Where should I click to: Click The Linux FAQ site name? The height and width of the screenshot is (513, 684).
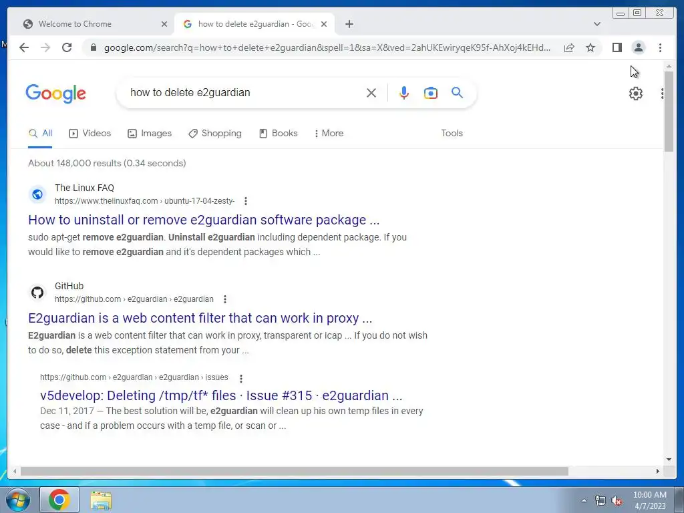pyautogui.click(x=84, y=188)
